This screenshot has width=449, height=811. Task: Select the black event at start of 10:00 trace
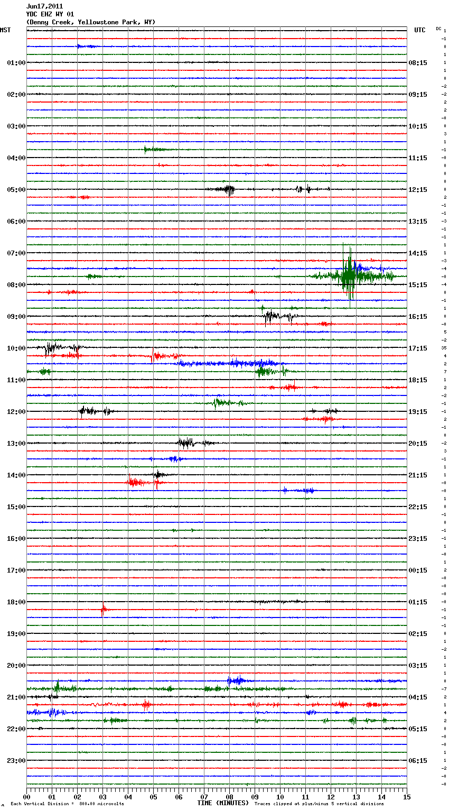(51, 348)
